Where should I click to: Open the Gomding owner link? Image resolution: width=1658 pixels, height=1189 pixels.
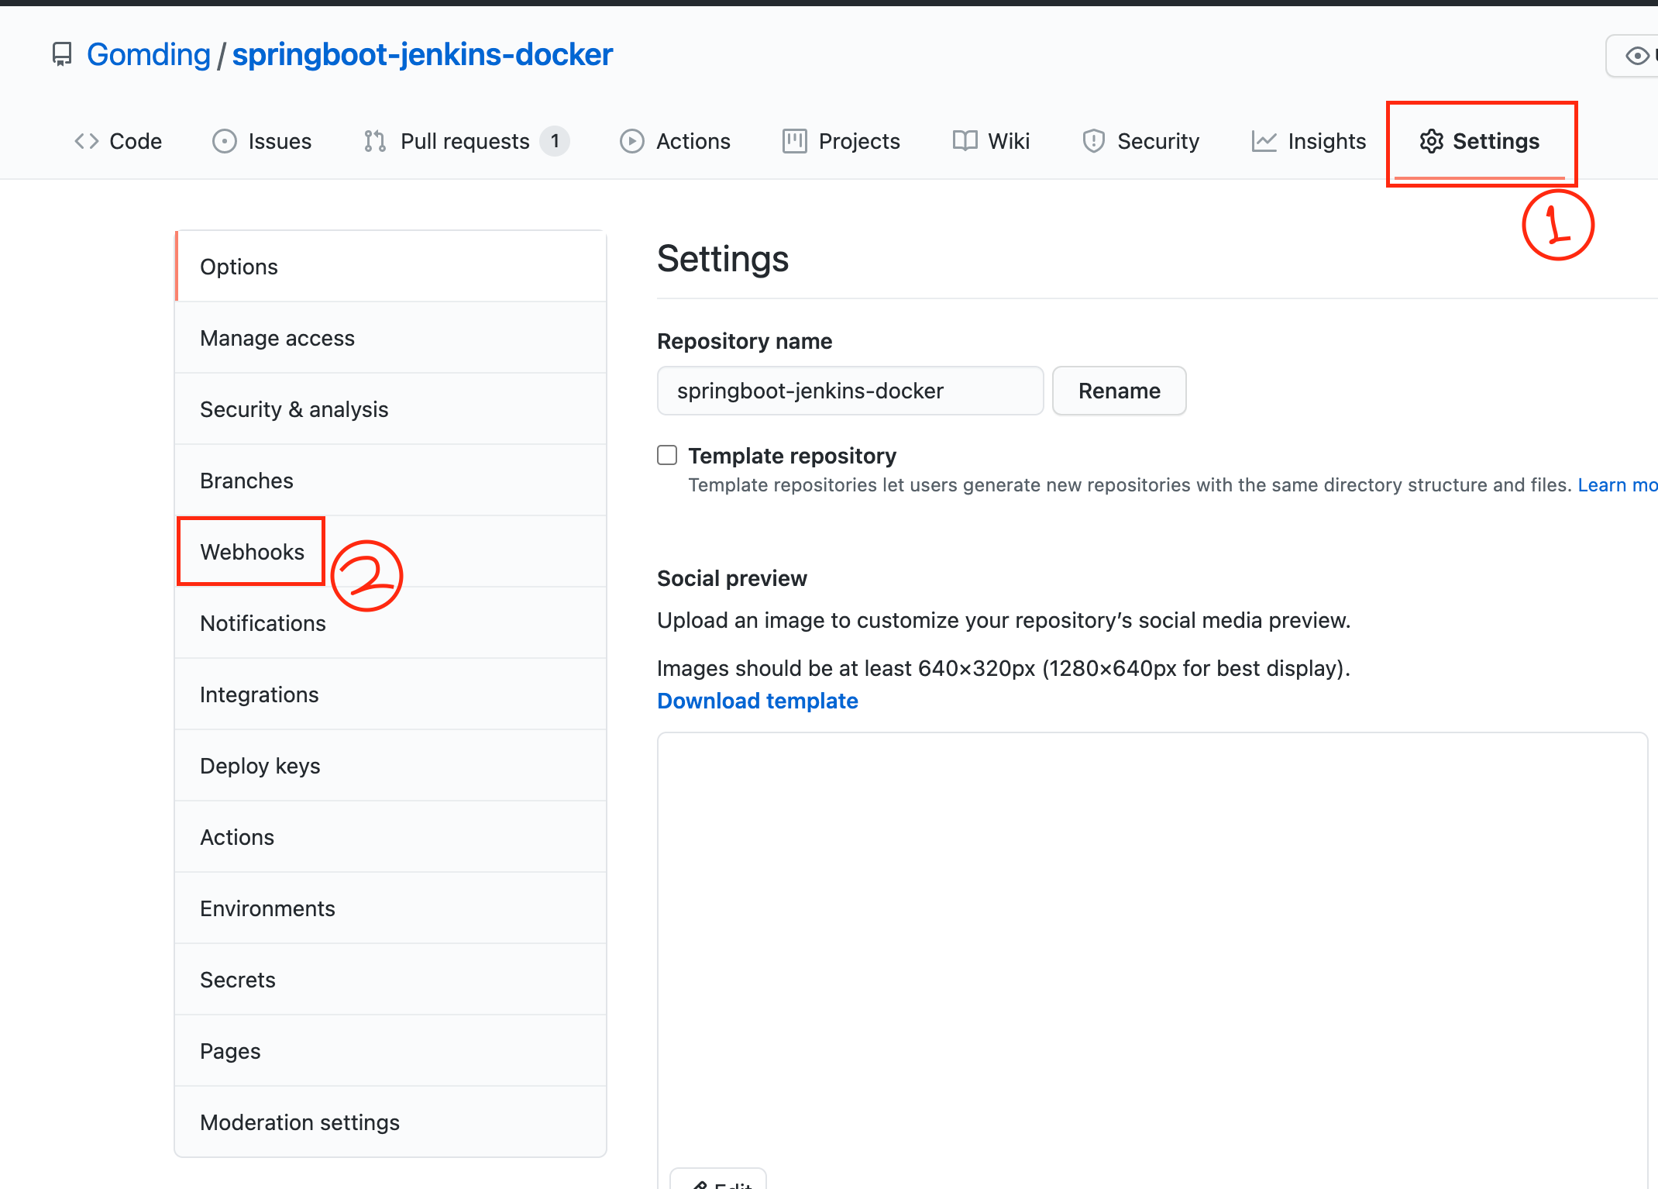[x=149, y=54]
